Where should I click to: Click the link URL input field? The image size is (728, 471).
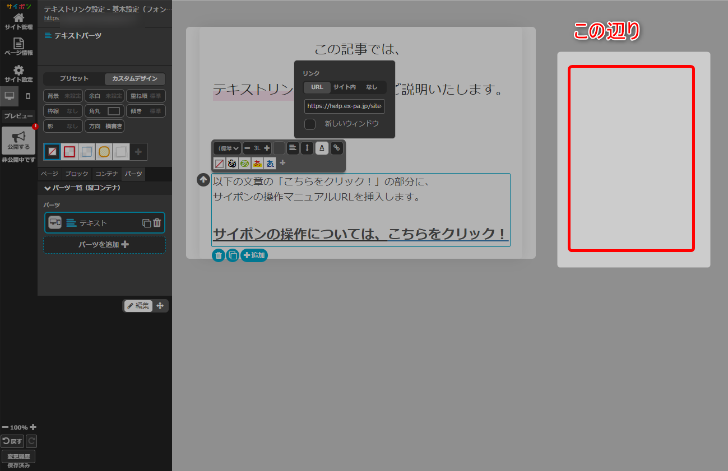[345, 106]
